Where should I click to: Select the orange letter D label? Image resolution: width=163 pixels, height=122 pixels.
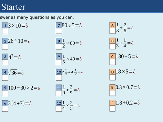pos(112,72)
